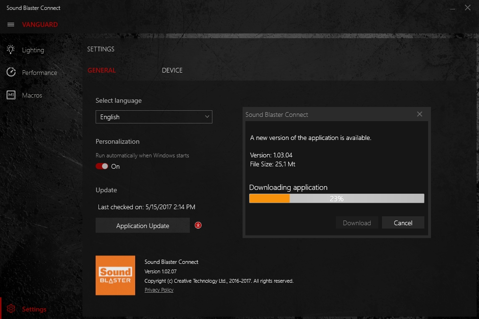Click the Application Update button

click(x=143, y=226)
